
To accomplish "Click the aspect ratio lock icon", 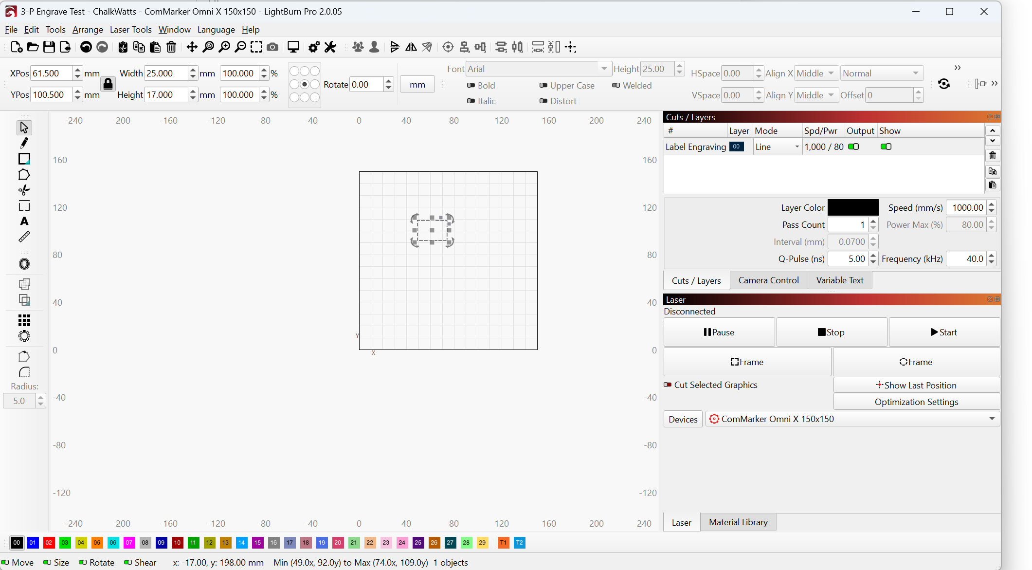I will [x=108, y=84].
